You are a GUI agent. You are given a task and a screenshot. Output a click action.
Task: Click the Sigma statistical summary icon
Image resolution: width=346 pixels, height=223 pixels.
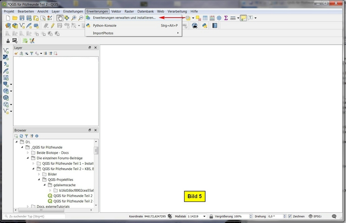coord(226,18)
